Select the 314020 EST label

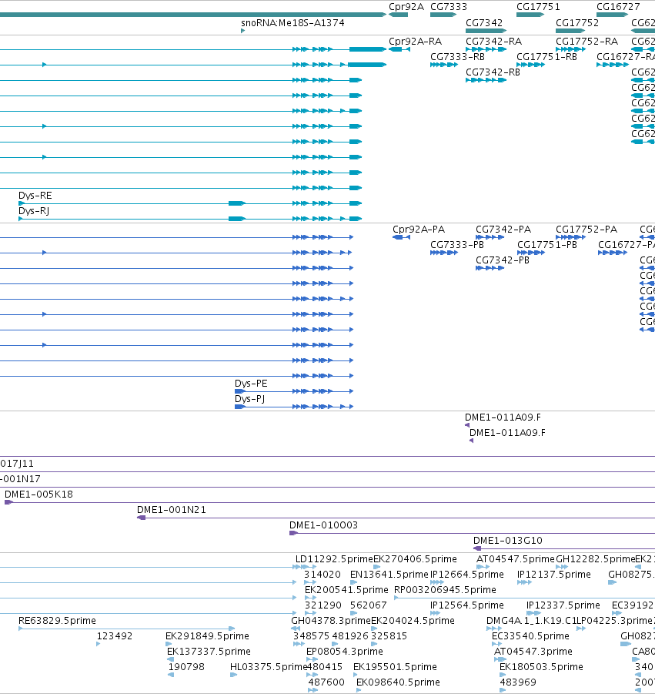(322, 575)
